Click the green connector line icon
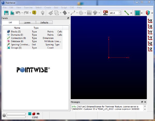The image size is (155, 121). [127, 13]
